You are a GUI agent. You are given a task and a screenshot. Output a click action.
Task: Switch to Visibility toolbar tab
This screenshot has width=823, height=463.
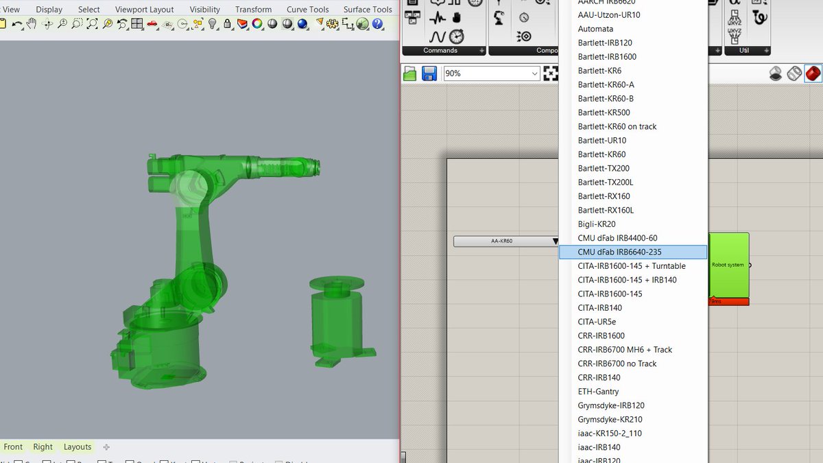coord(205,10)
